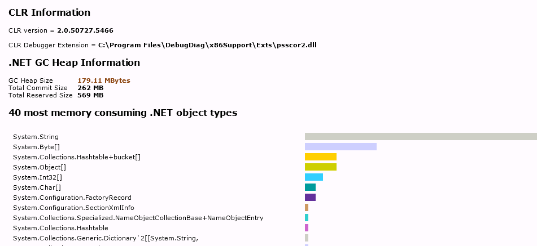Click the psscor2.dll debugger extension path

point(207,44)
